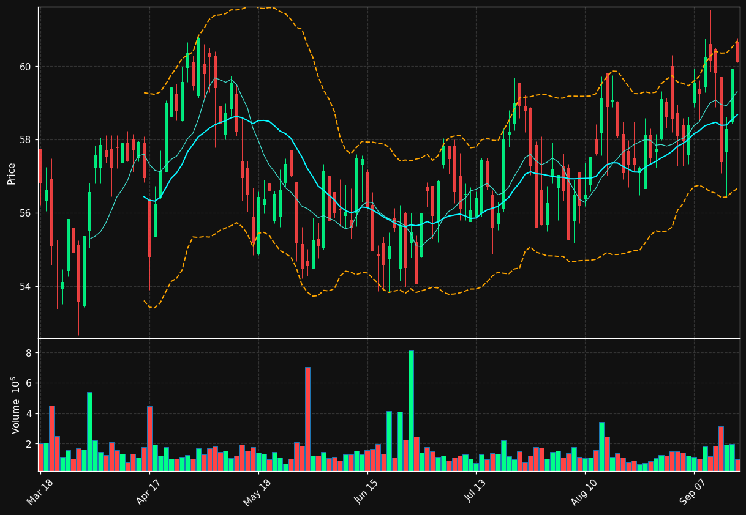Click the 'Mar 18' date label
746x515 pixels.
pyautogui.click(x=39, y=492)
